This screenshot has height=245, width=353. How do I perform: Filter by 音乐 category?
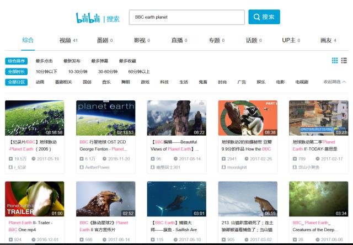click(106, 82)
